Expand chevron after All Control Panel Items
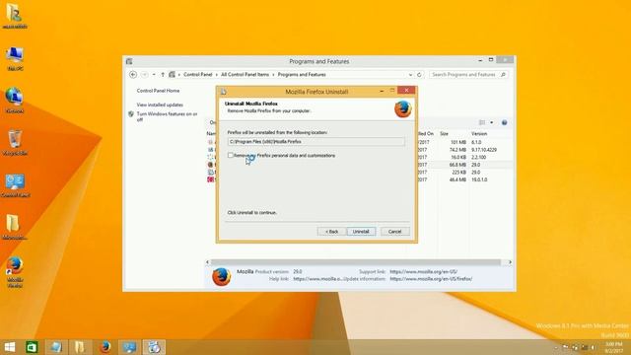The width and height of the screenshot is (631, 355). [273, 75]
